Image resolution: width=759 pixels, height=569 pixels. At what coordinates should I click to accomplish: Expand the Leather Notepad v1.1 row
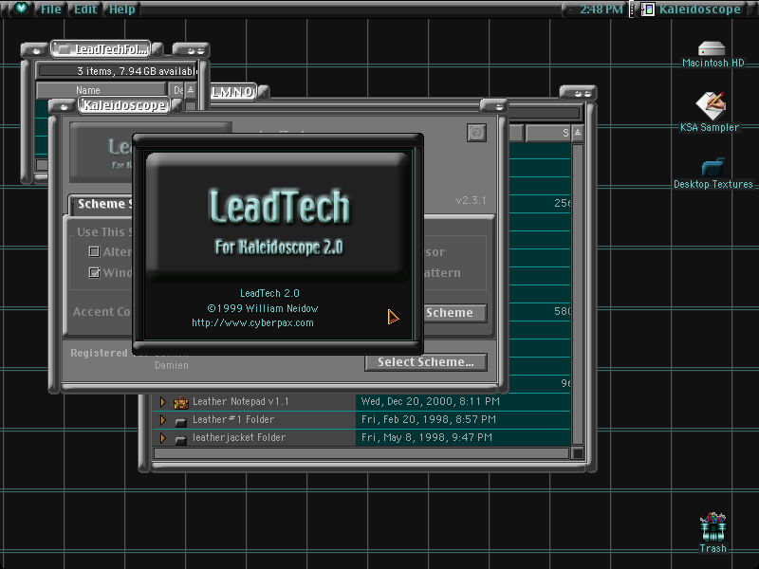click(x=163, y=401)
